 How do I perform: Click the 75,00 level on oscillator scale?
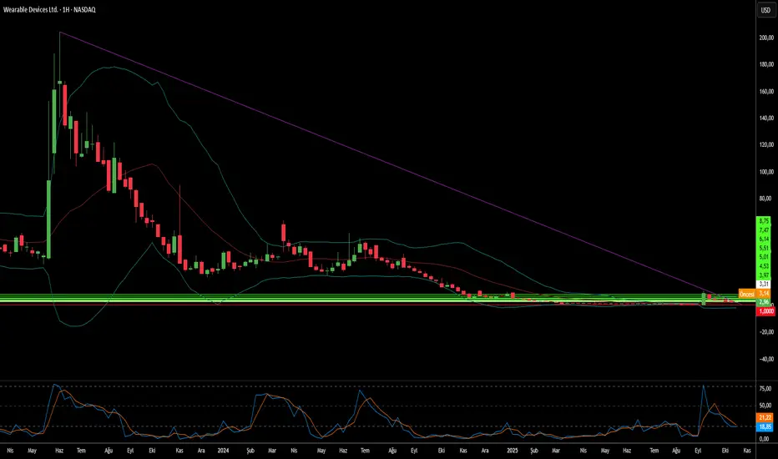coord(765,389)
